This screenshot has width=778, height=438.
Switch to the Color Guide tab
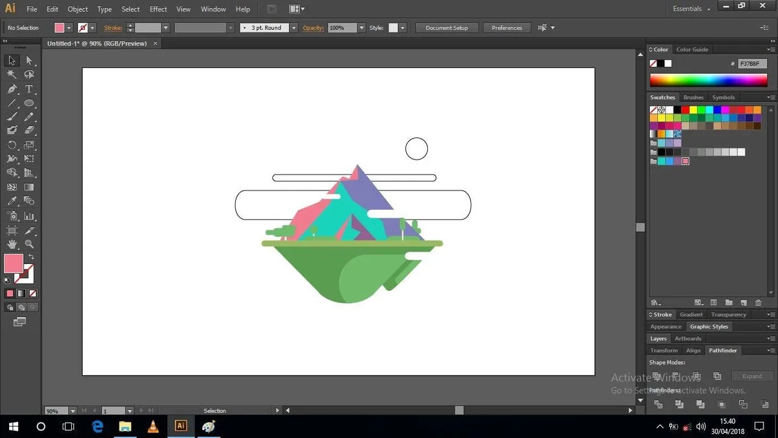692,50
